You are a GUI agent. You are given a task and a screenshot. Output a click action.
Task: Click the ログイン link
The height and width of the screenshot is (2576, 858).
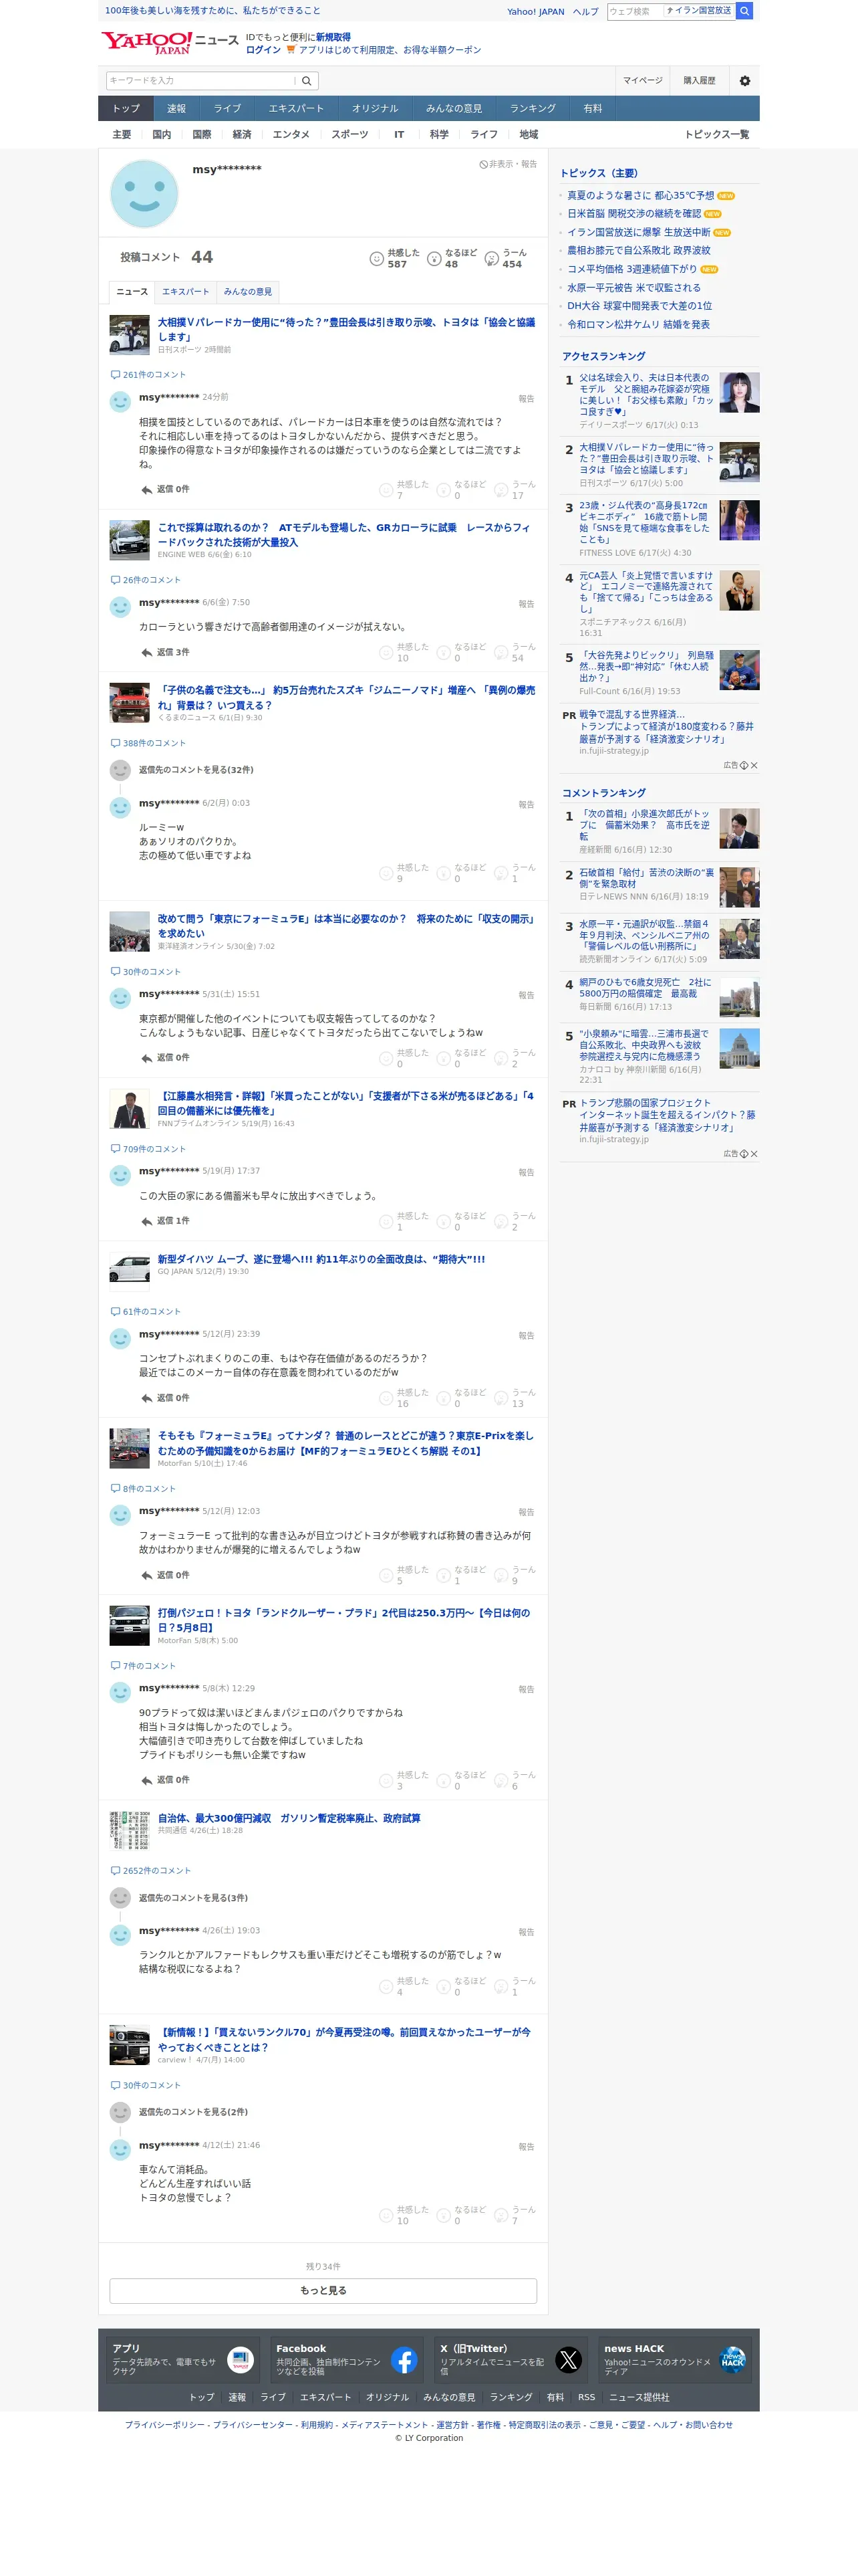[x=264, y=50]
